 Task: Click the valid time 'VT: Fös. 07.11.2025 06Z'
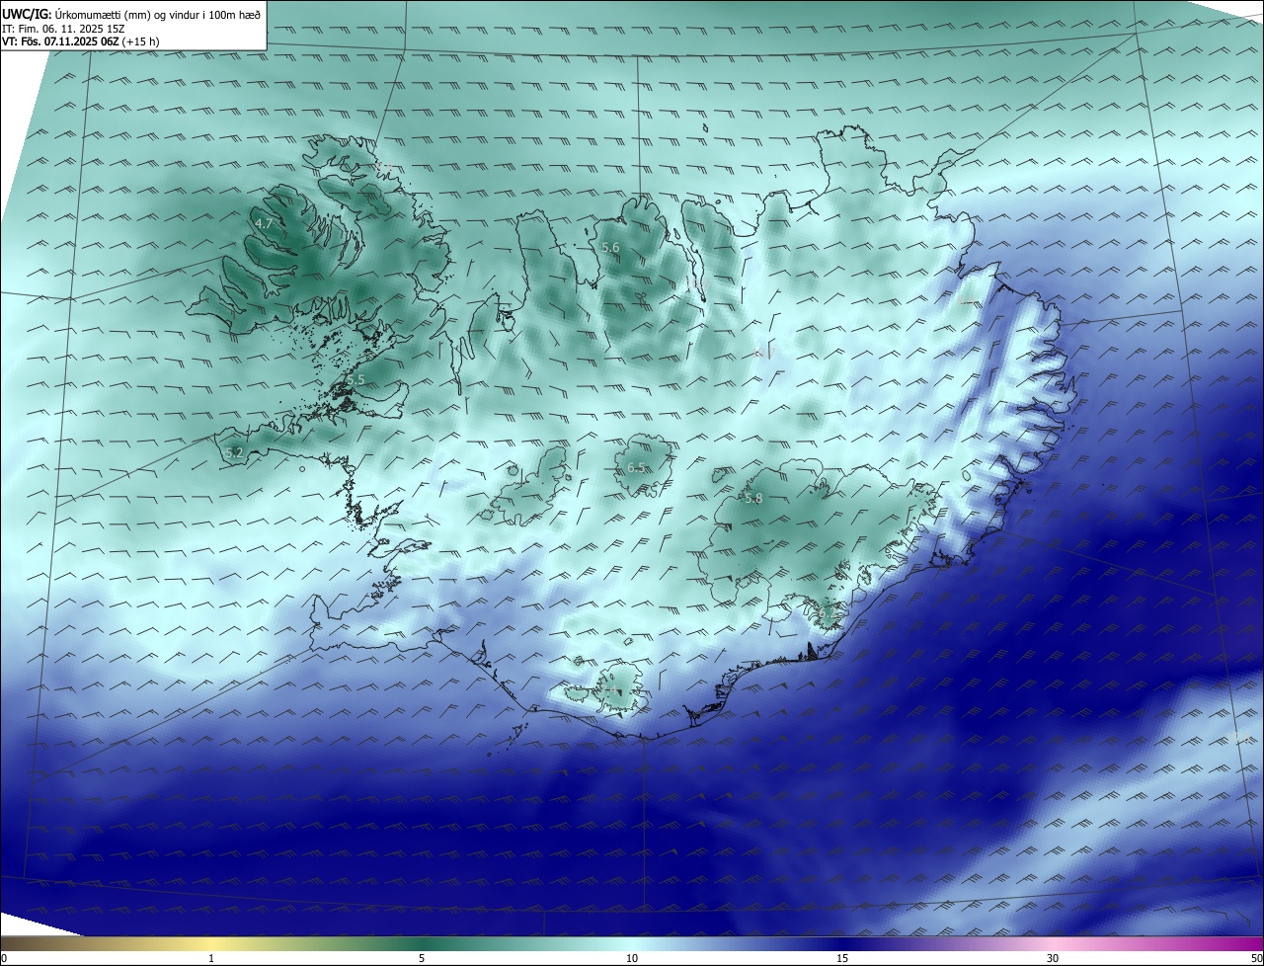click(60, 41)
